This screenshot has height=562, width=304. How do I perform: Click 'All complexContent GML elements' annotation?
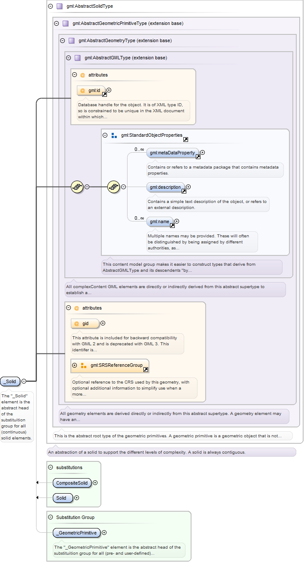175,289
